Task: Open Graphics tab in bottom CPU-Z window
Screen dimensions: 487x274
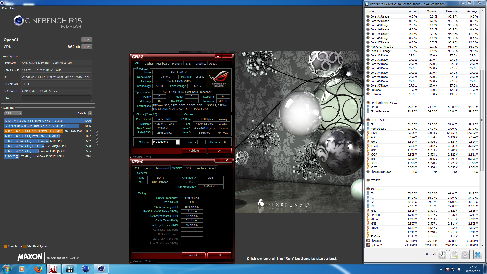Action: tap(201, 168)
